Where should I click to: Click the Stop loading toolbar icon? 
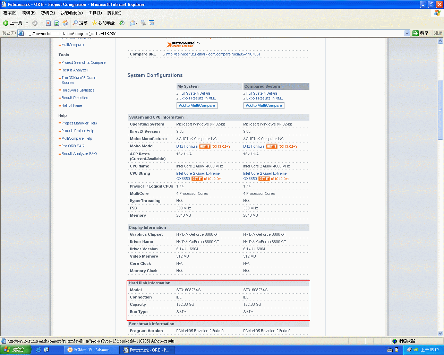[x=48, y=23]
